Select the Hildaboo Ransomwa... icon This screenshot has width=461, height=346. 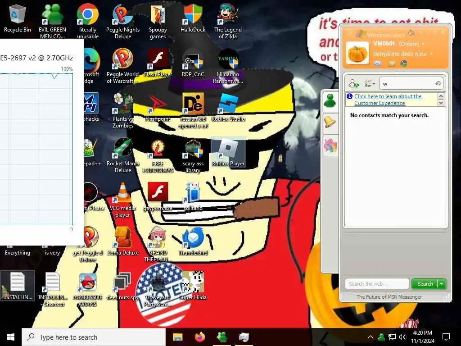228,66
